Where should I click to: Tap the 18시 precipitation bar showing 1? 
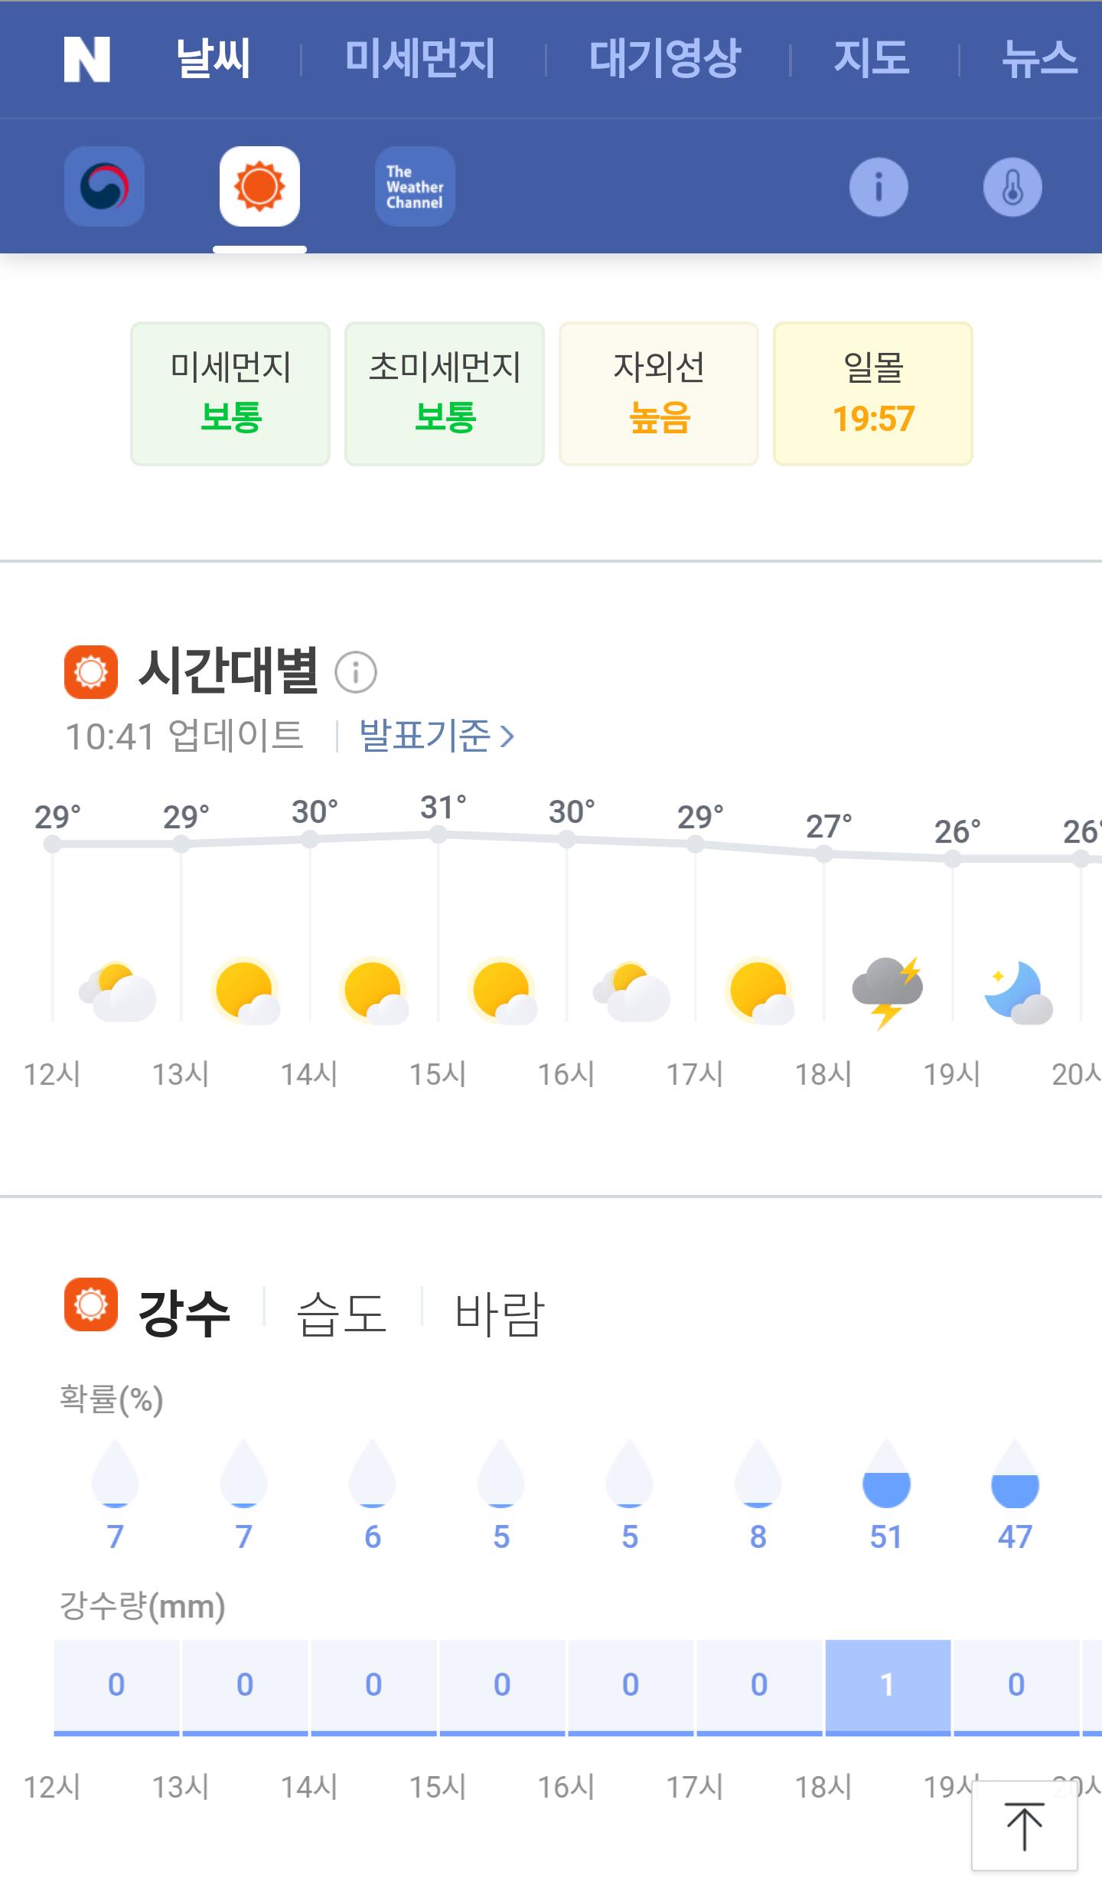888,1686
